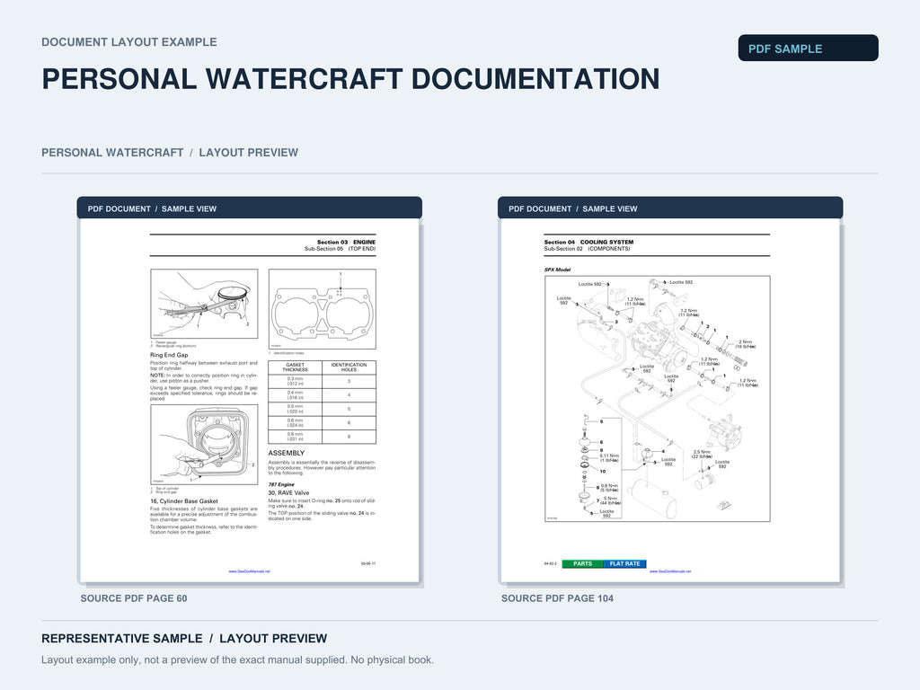Open the page 104 cooling system thumbnail
This screenshot has width=920, height=690.
670,400
